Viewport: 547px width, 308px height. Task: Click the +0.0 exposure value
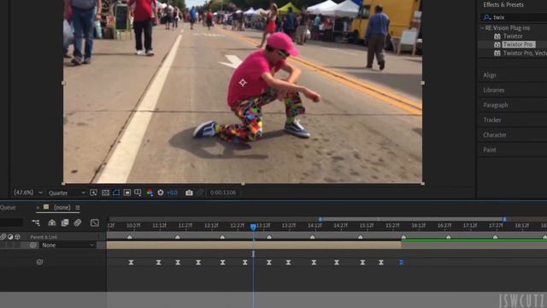click(173, 192)
